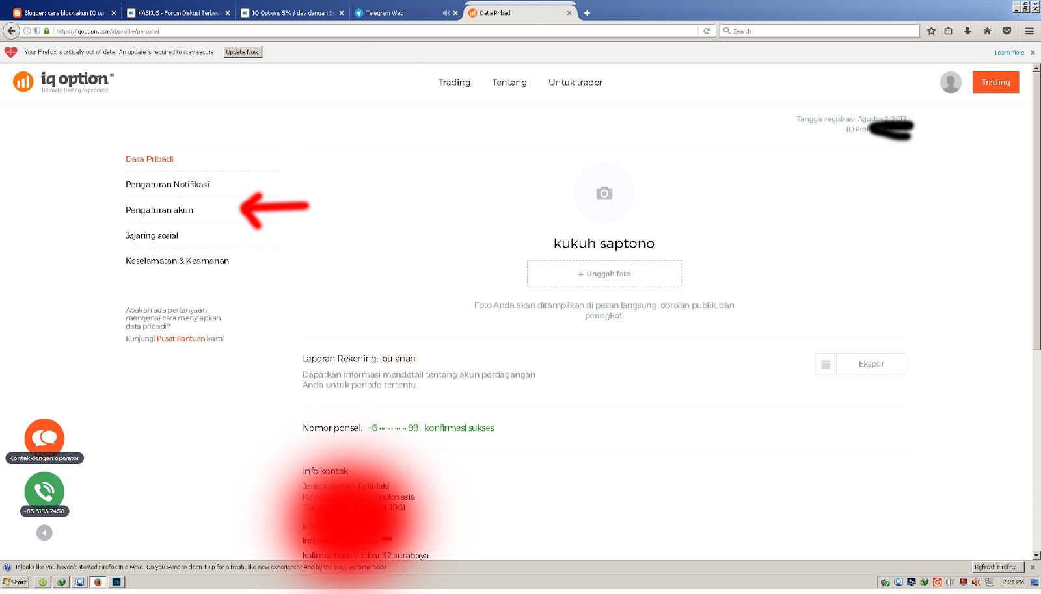Focus the browser Search field
This screenshot has height=594, width=1041.
pyautogui.click(x=820, y=31)
